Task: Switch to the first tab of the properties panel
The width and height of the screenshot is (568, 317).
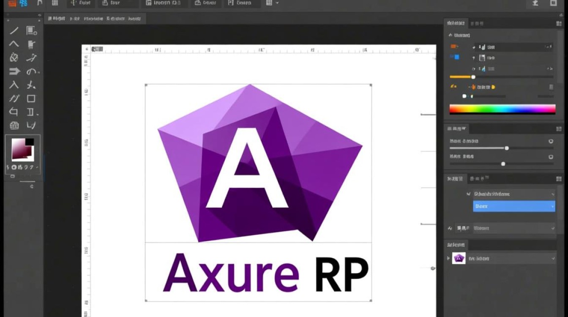Action: click(x=455, y=23)
